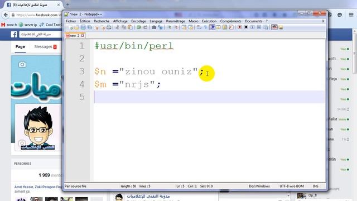Image resolution: width=357 pixels, height=201 pixels.
Task: Click the '#usr/bin/perl' comment on line 1
Action: [x=134, y=46]
